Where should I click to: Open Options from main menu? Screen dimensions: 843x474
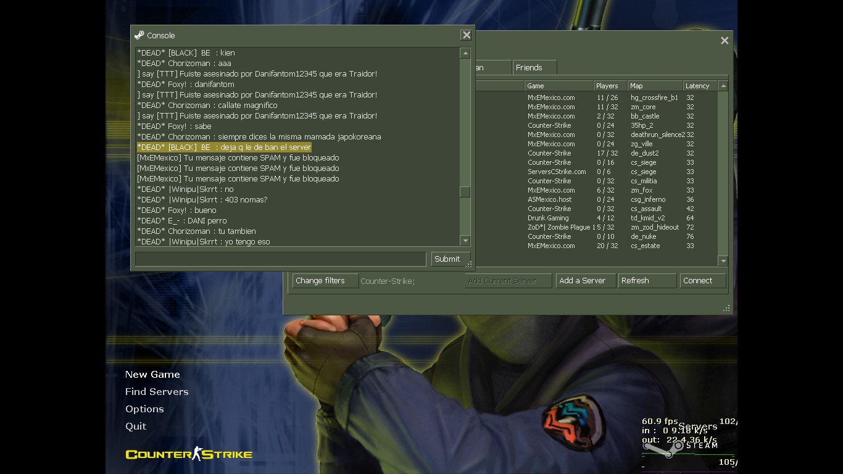(144, 409)
